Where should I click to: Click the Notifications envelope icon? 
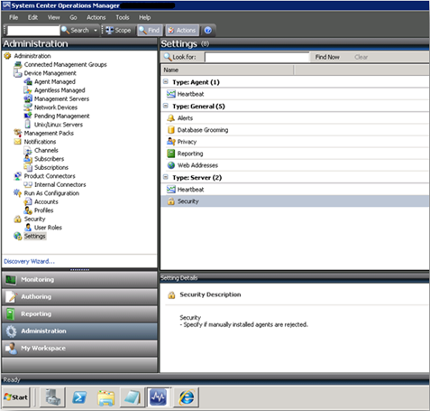[x=18, y=142]
